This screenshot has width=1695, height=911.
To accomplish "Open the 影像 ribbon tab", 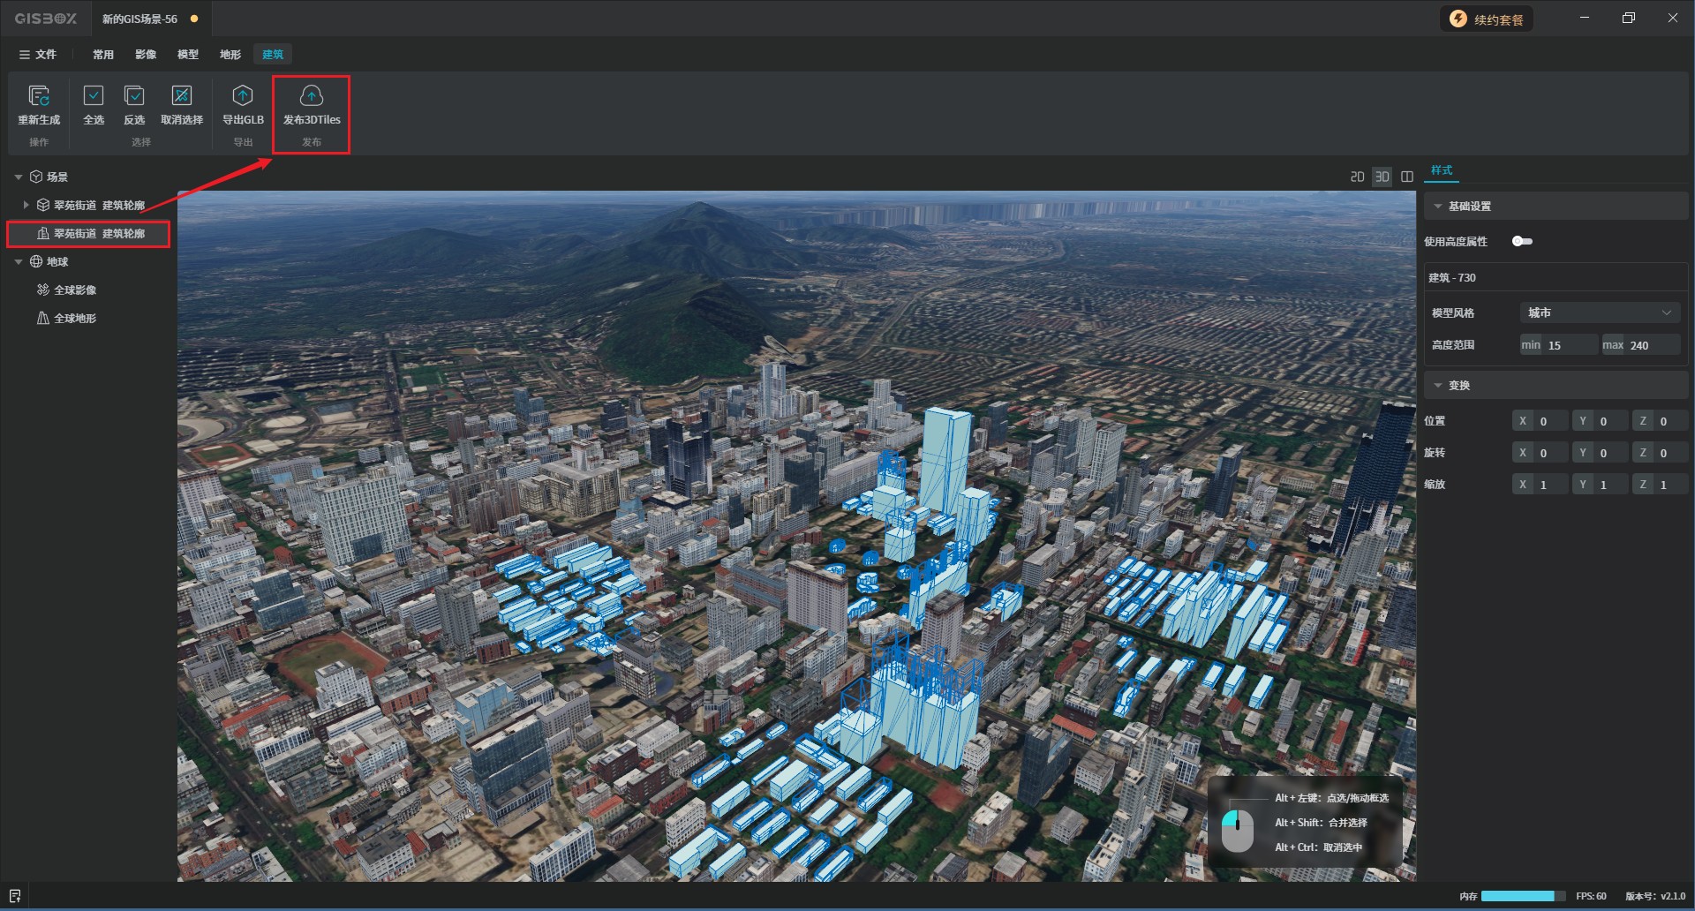I will click(146, 55).
